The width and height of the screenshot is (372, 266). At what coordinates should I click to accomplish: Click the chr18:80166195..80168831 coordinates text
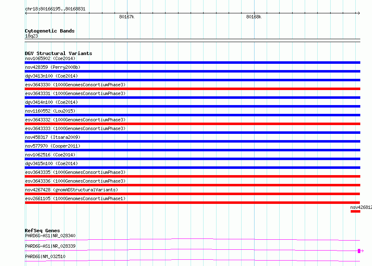tap(55, 9)
